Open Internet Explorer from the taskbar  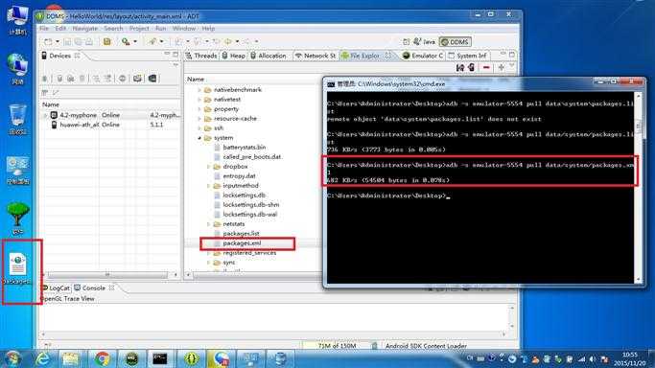42,358
